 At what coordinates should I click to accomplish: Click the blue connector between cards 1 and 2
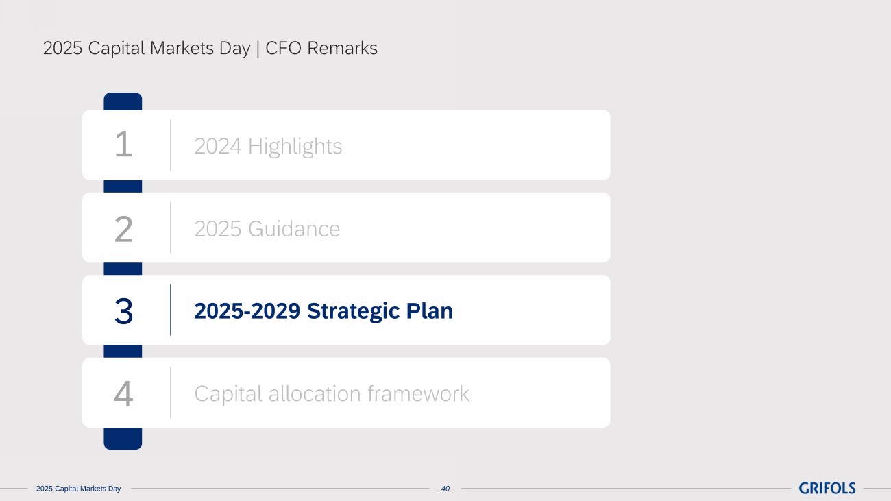click(123, 186)
